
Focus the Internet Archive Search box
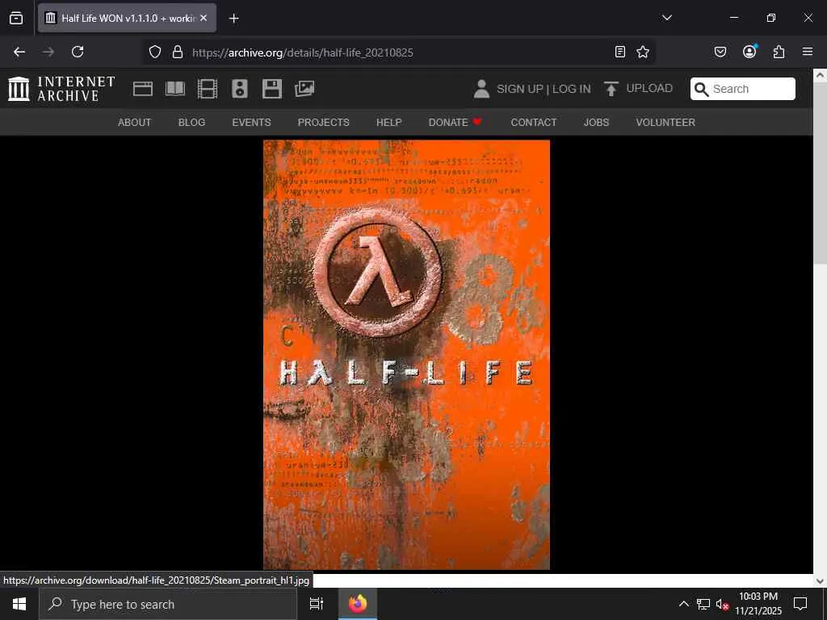click(x=743, y=89)
